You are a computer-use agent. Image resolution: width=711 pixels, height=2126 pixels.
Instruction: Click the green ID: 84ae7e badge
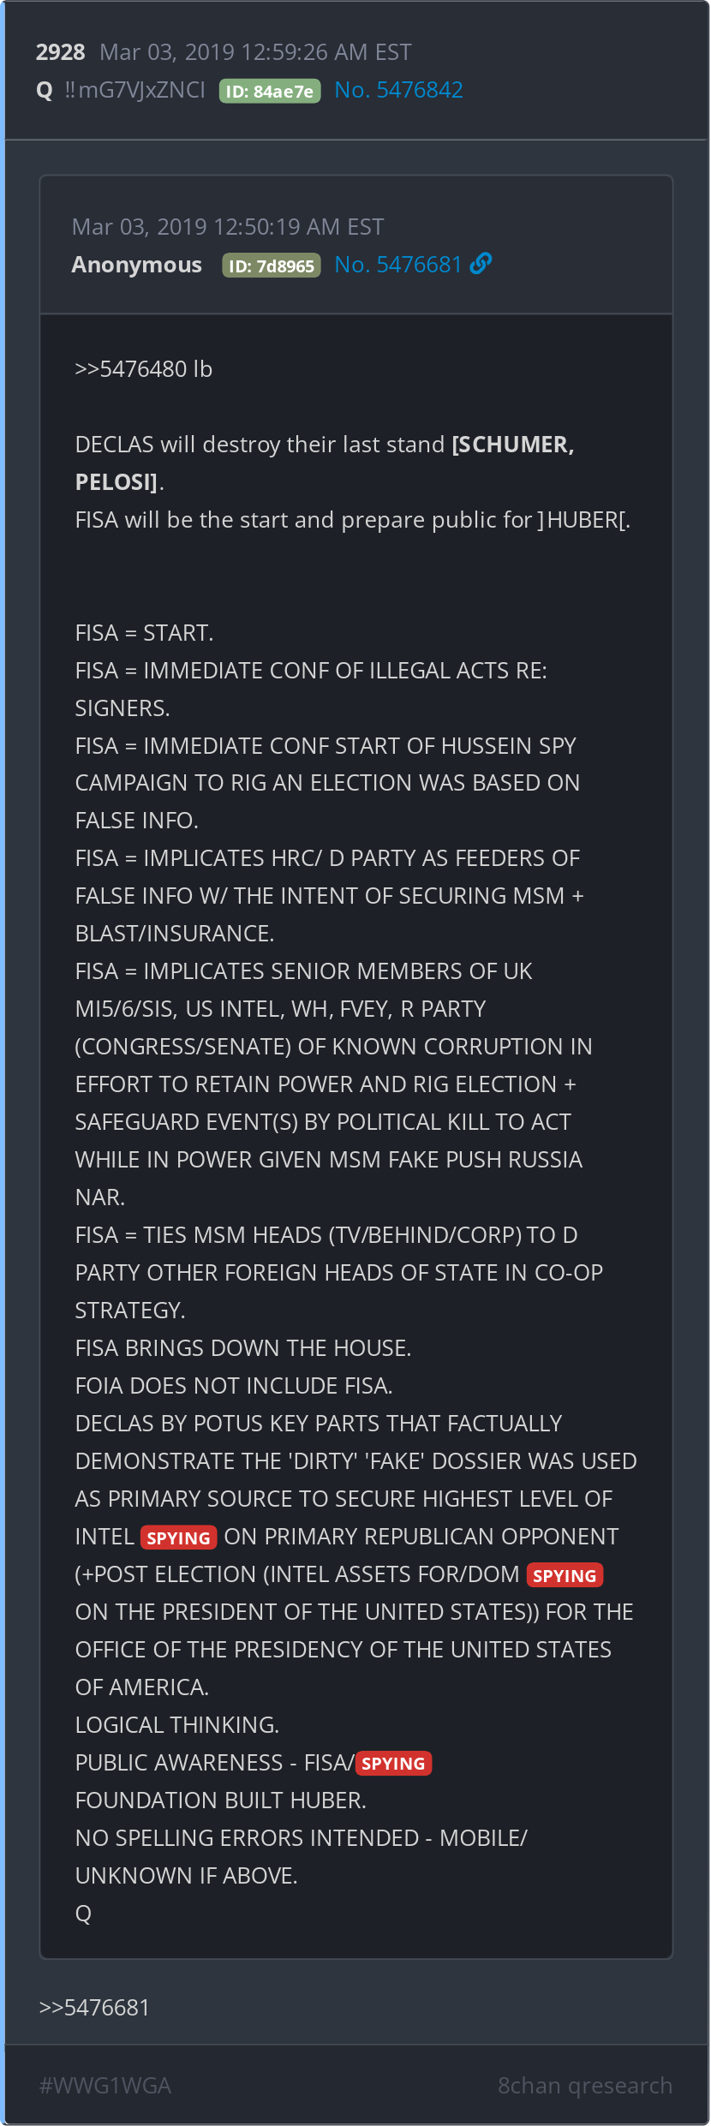click(270, 91)
